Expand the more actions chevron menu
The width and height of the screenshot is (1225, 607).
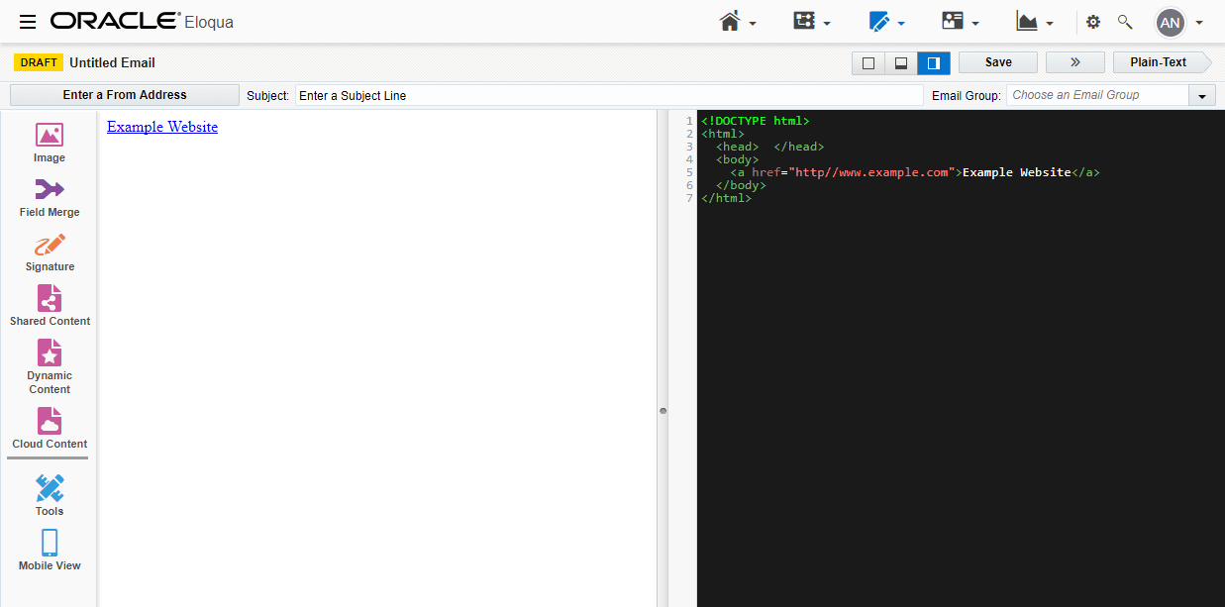[1074, 61]
